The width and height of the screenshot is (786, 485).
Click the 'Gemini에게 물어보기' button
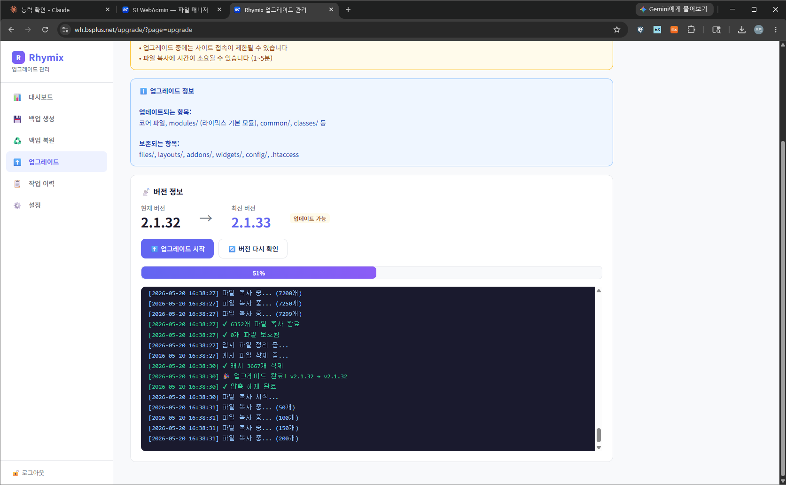674,9
